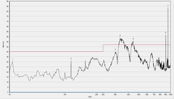Viewport: 174px width, 99px height.
Task: Click the 100 MHz x-axis label
Action: click(65, 95)
